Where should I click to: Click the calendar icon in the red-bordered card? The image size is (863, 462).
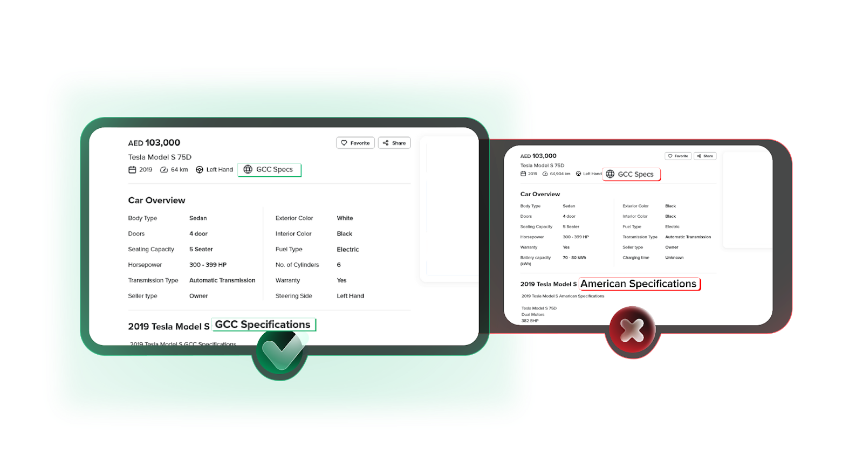pyautogui.click(x=523, y=174)
